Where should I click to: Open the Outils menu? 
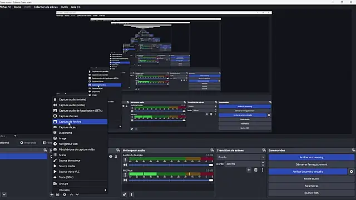coord(64,7)
